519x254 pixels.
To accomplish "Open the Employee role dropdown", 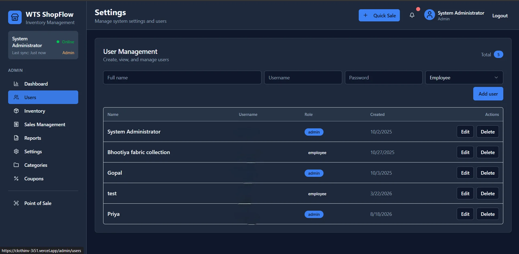I will coord(464,77).
